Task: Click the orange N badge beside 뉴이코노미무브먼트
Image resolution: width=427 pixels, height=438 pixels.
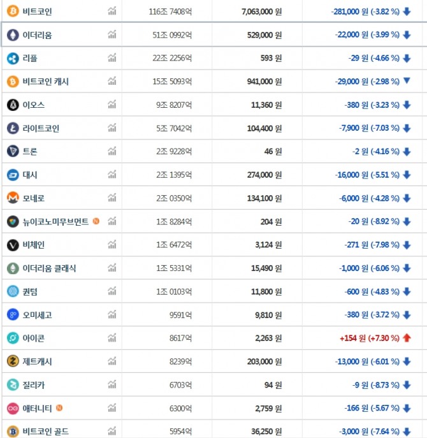Action: [x=96, y=221]
